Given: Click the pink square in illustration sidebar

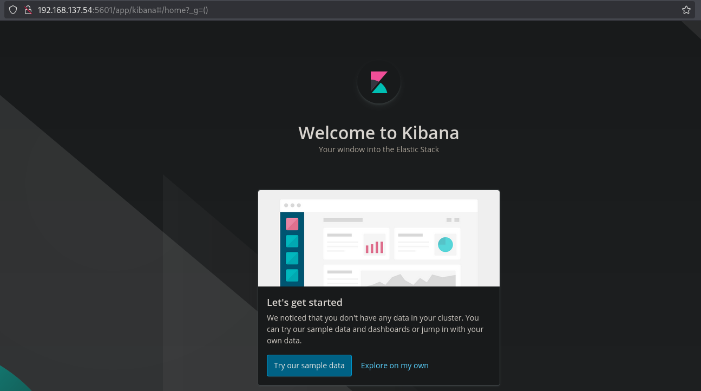Looking at the screenshot, I should [292, 224].
